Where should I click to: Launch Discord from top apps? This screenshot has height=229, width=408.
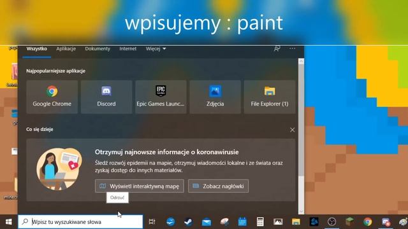pos(106,97)
